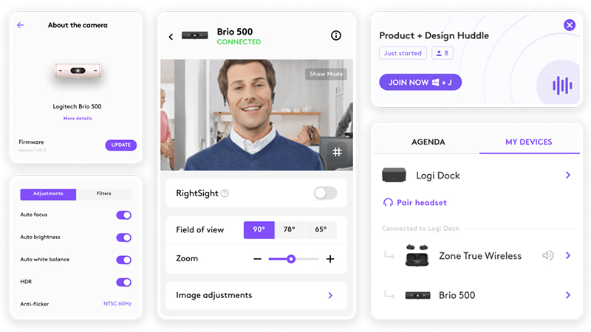
Task: Open the Anti-flicker NTSC 60Hz selector
Action: click(117, 303)
